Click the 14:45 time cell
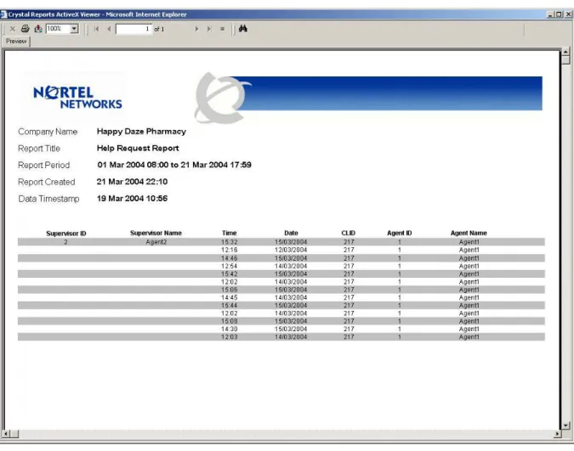The width and height of the screenshot is (574, 451). (229, 298)
